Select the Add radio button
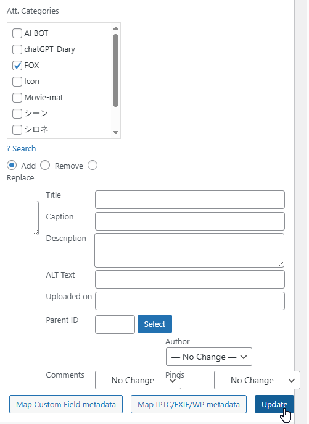This screenshot has width=309, height=424. pyautogui.click(x=12, y=165)
